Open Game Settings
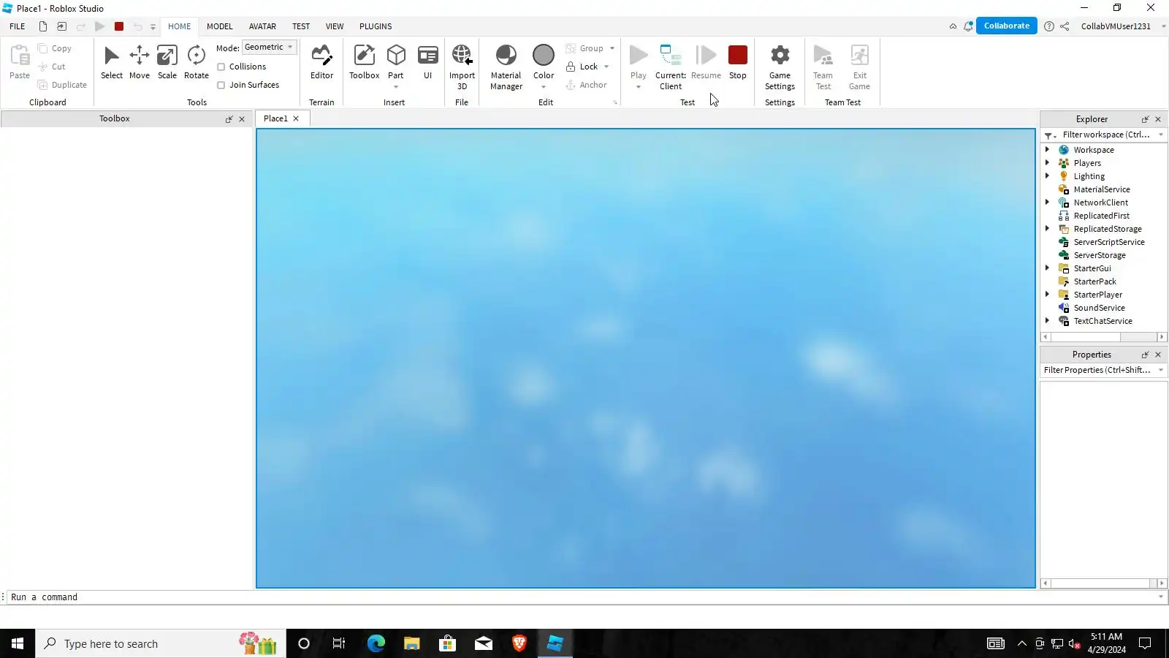 pyautogui.click(x=780, y=67)
